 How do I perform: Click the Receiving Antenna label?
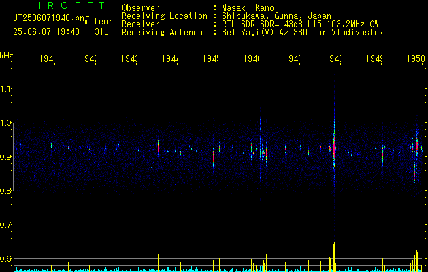point(163,33)
